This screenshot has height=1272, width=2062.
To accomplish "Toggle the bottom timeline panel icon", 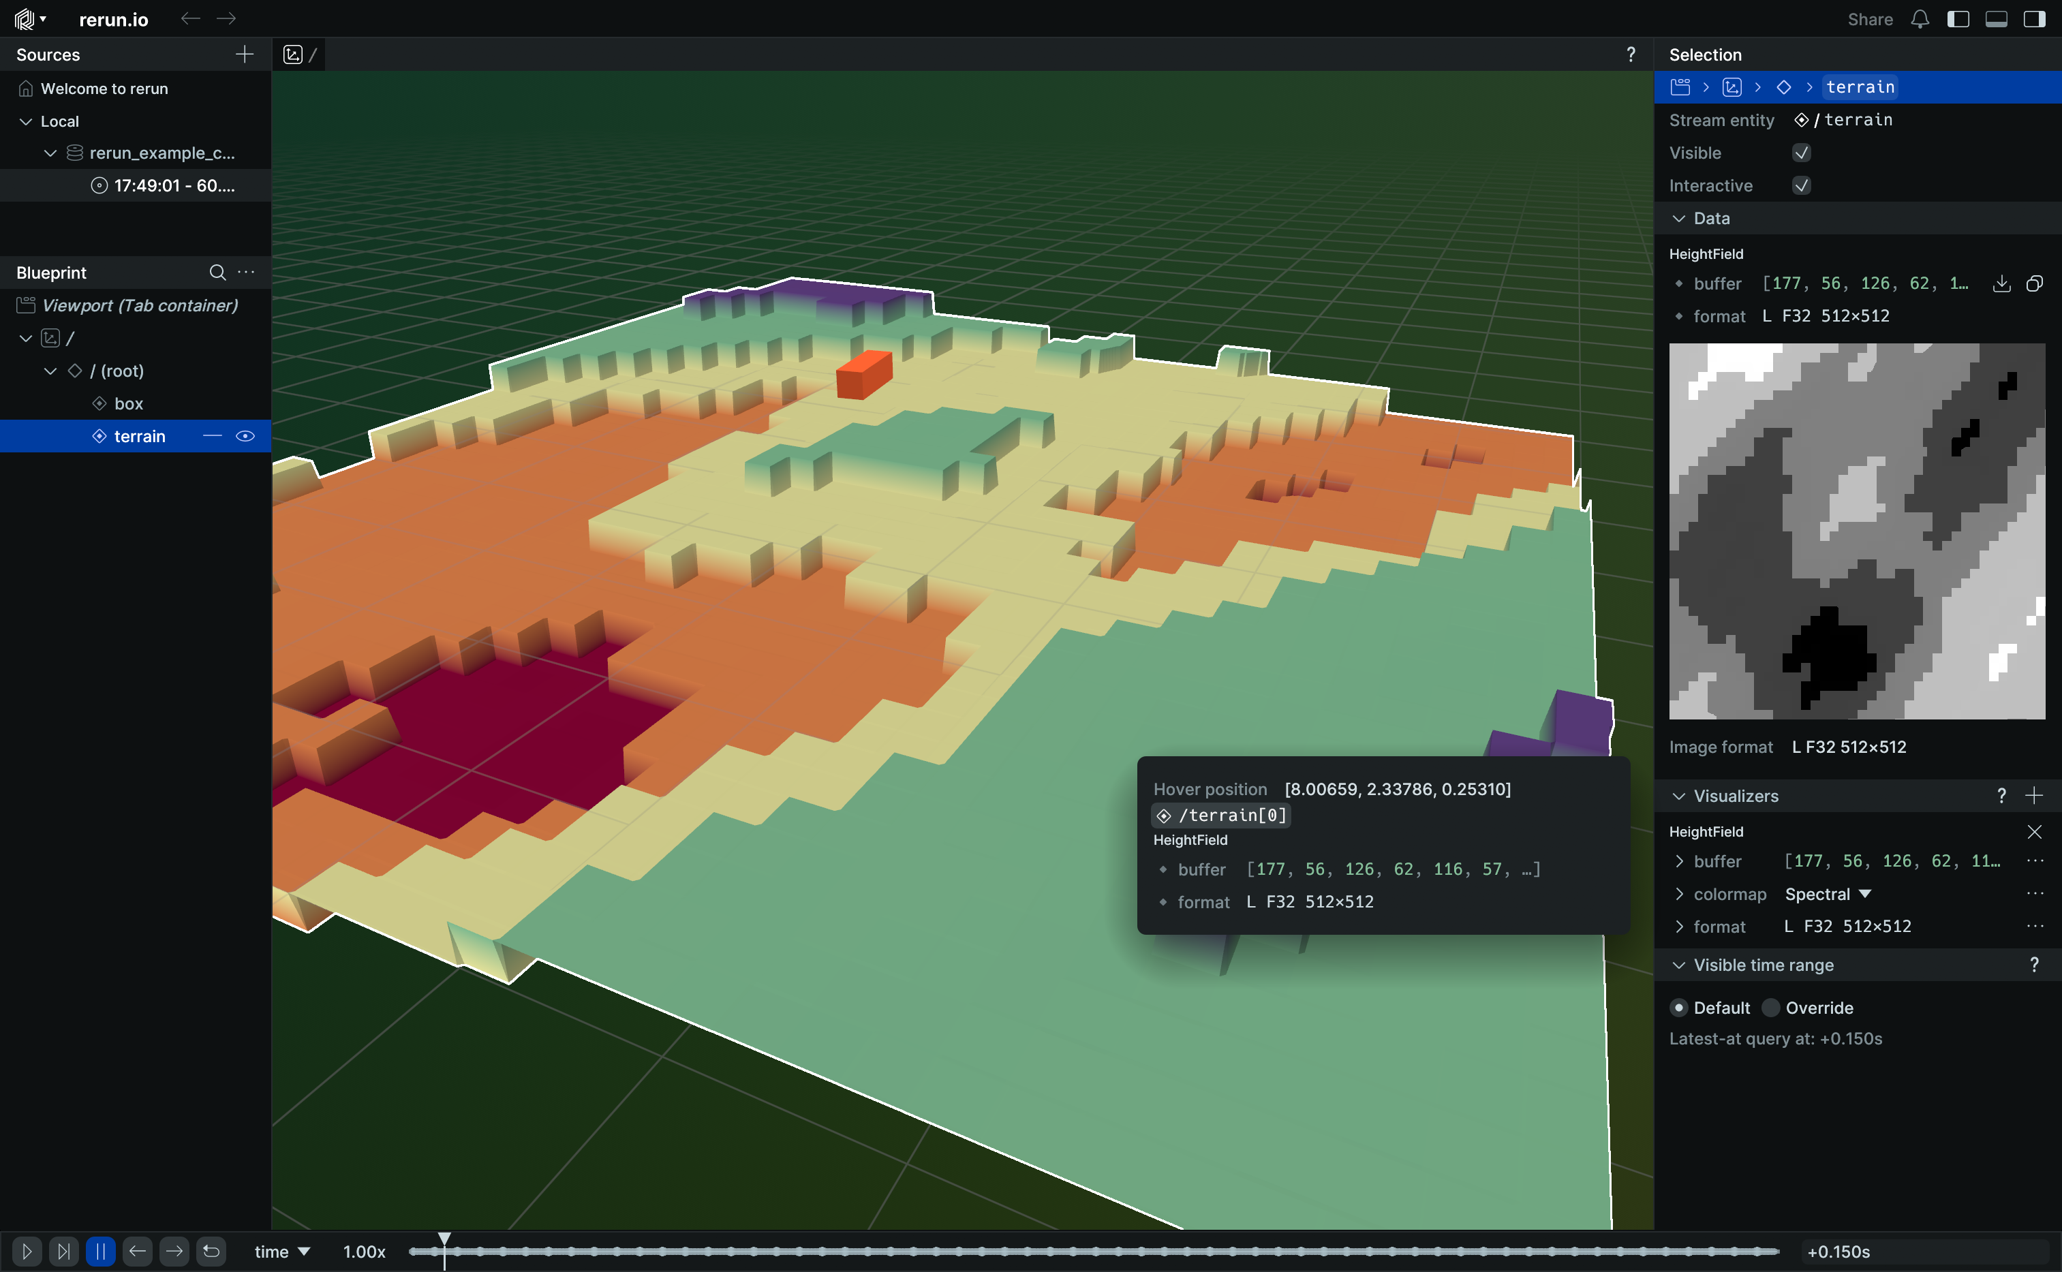I will pos(1995,19).
